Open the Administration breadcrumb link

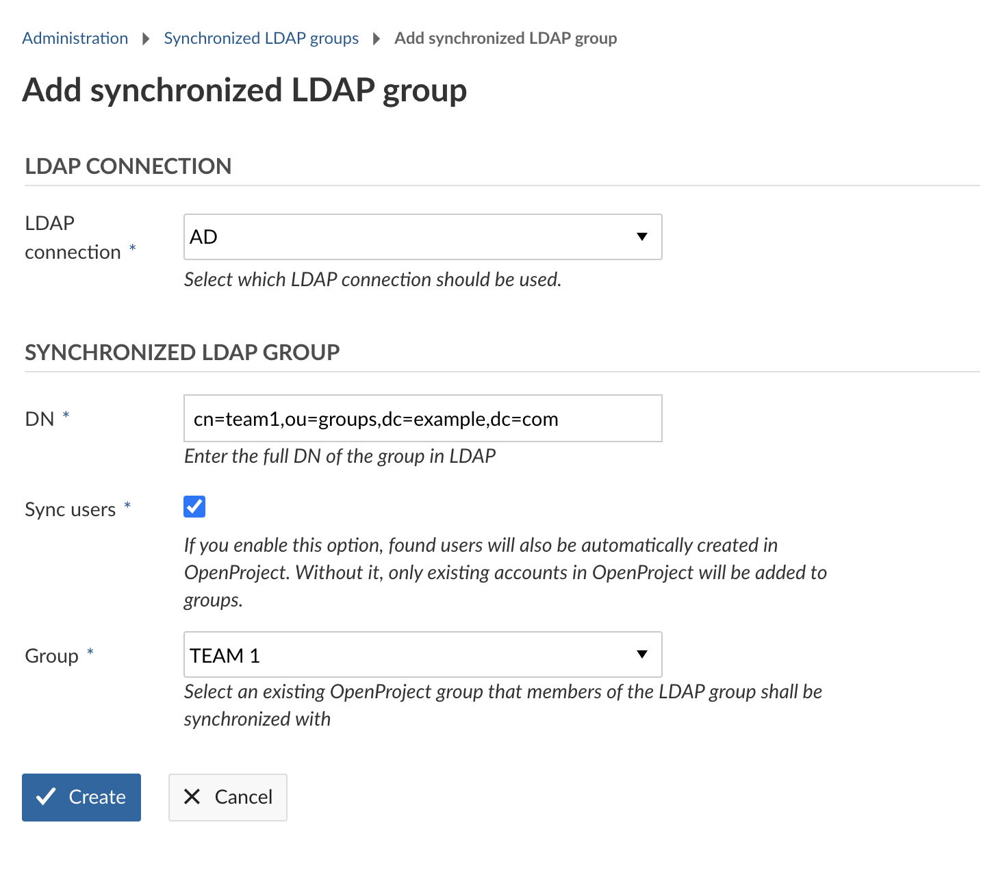[x=75, y=38]
